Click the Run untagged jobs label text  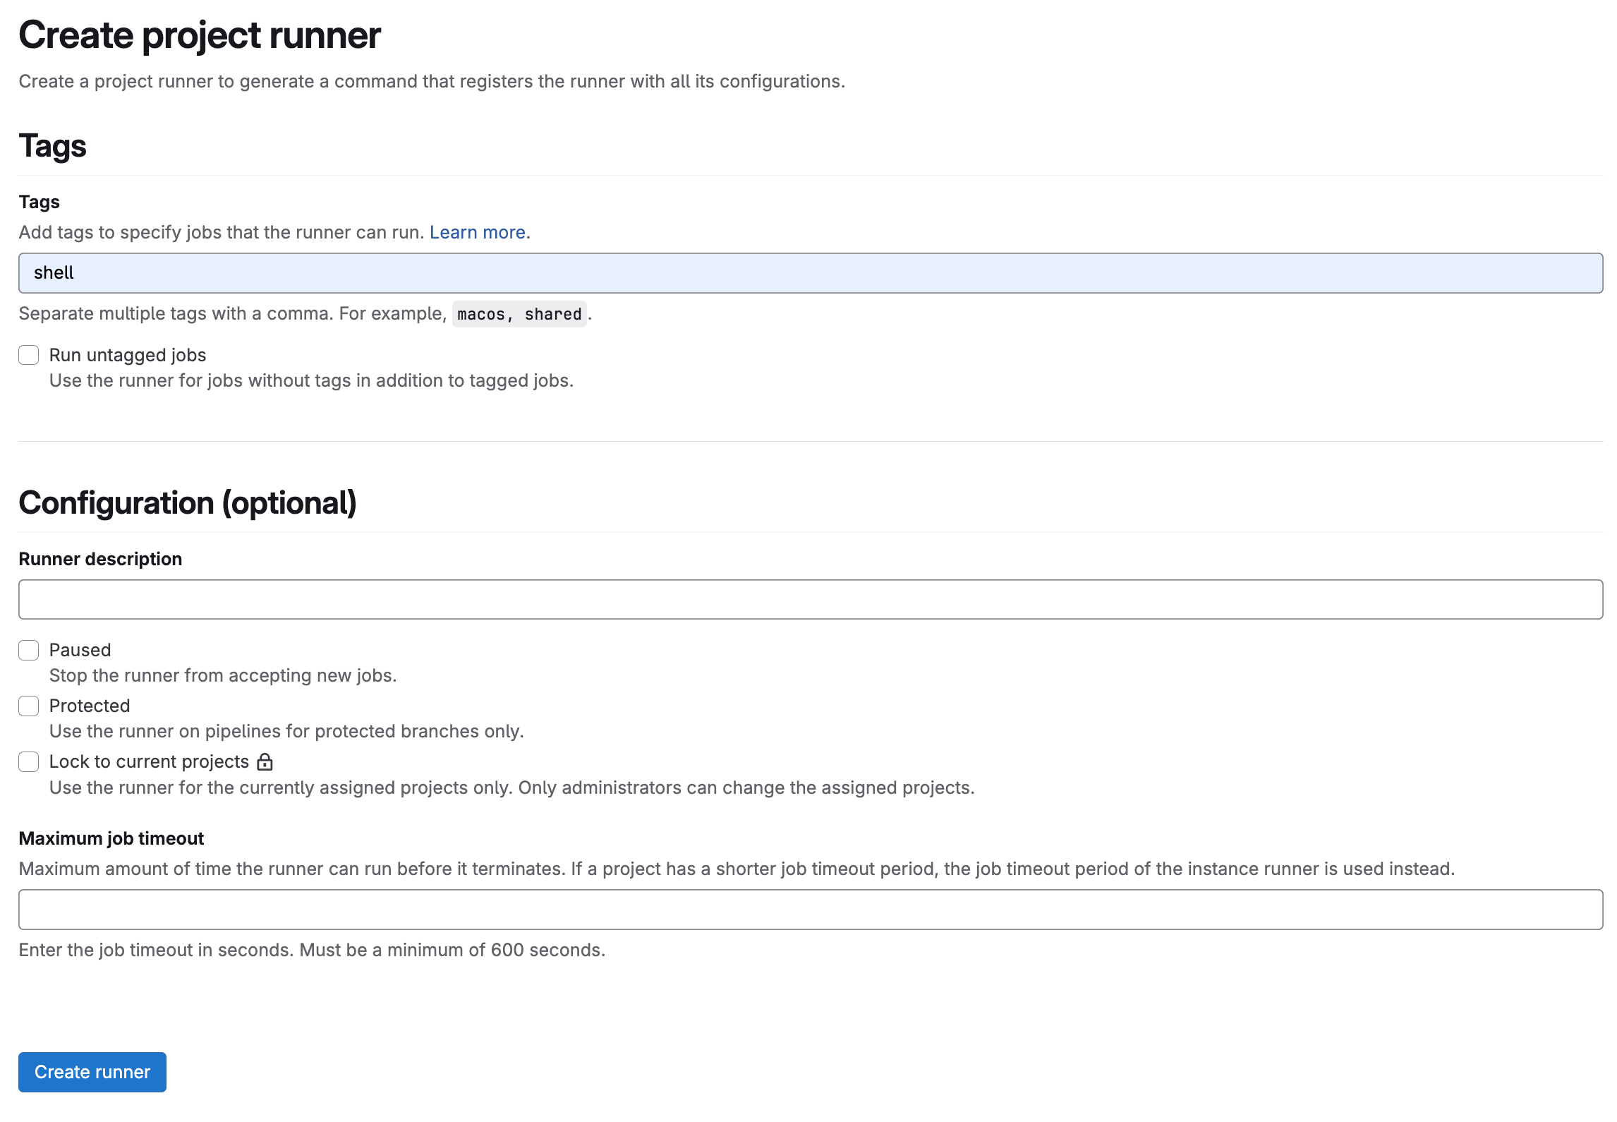pyautogui.click(x=128, y=355)
